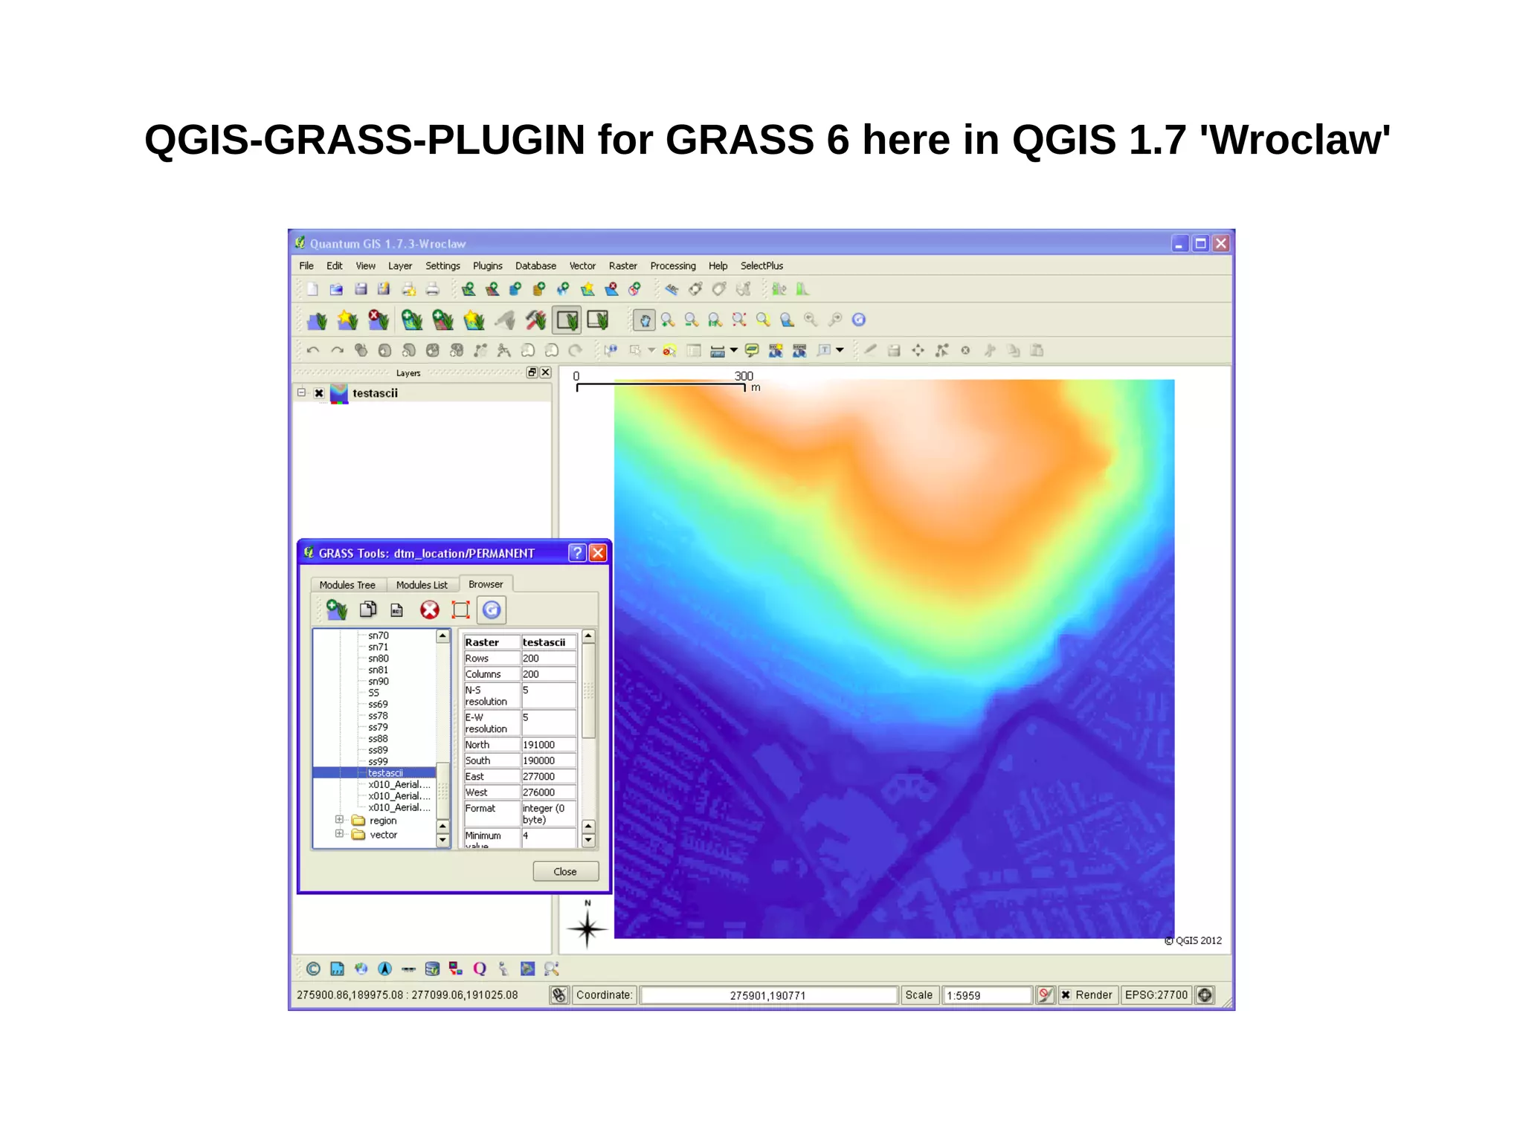Open GRASS Tools with the hammer icon

pyautogui.click(x=535, y=320)
